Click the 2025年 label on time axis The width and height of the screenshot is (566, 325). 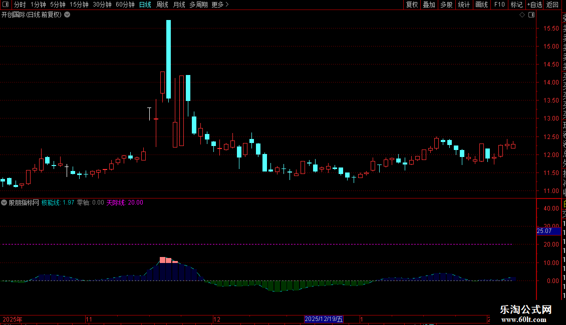tap(13, 319)
